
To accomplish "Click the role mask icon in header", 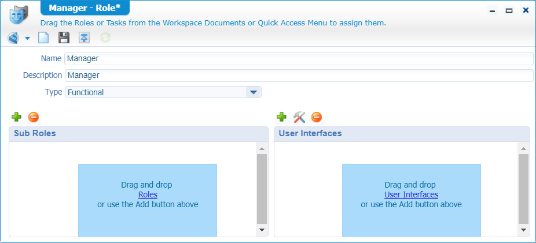I will [x=19, y=14].
